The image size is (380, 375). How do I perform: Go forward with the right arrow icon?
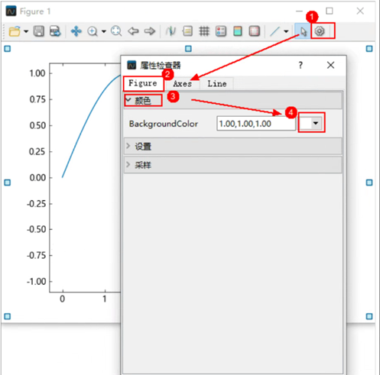tap(150, 31)
